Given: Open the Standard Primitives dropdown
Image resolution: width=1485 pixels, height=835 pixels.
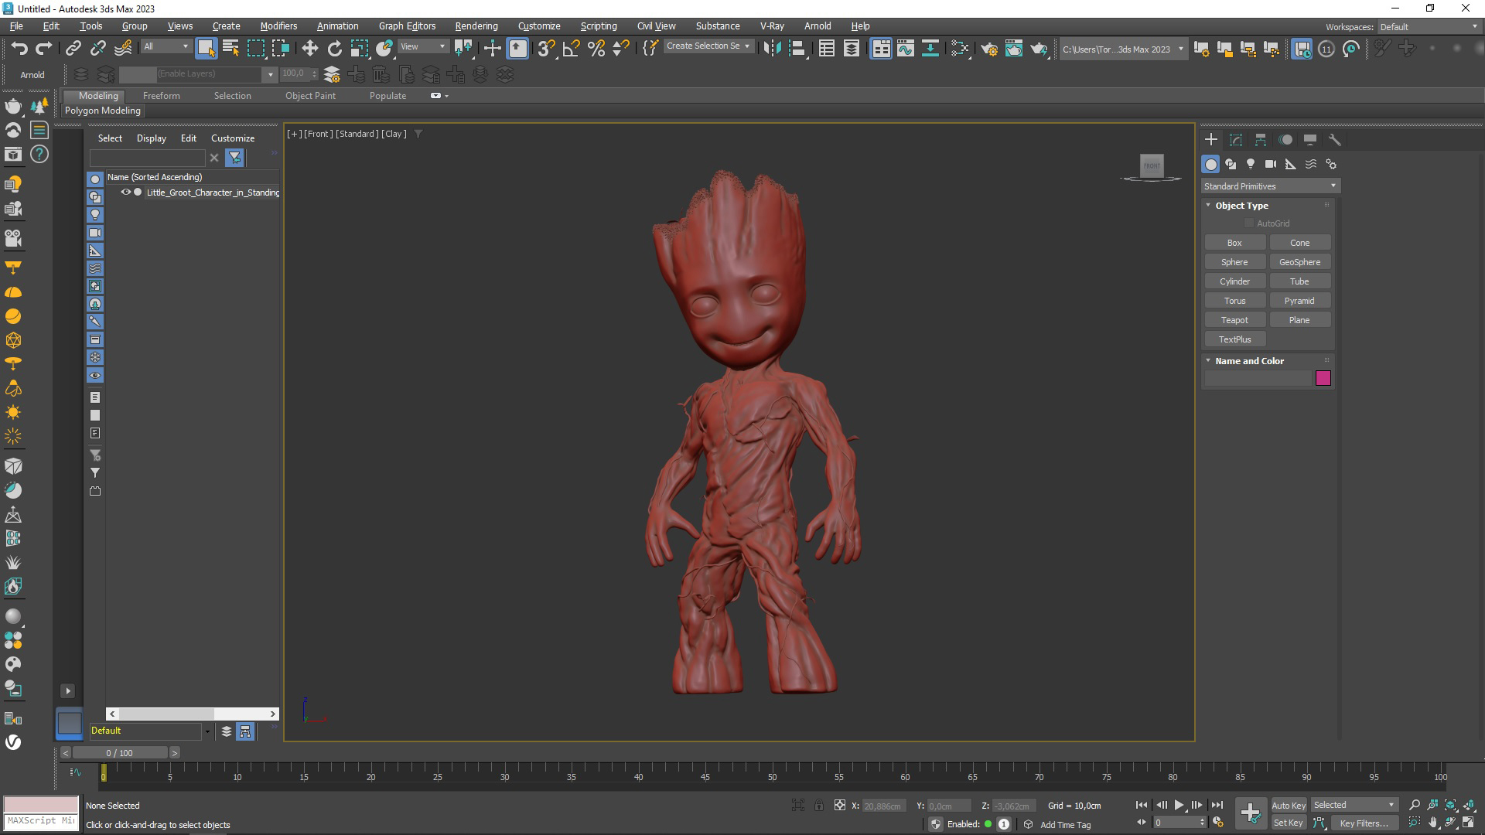Looking at the screenshot, I should click(1269, 186).
